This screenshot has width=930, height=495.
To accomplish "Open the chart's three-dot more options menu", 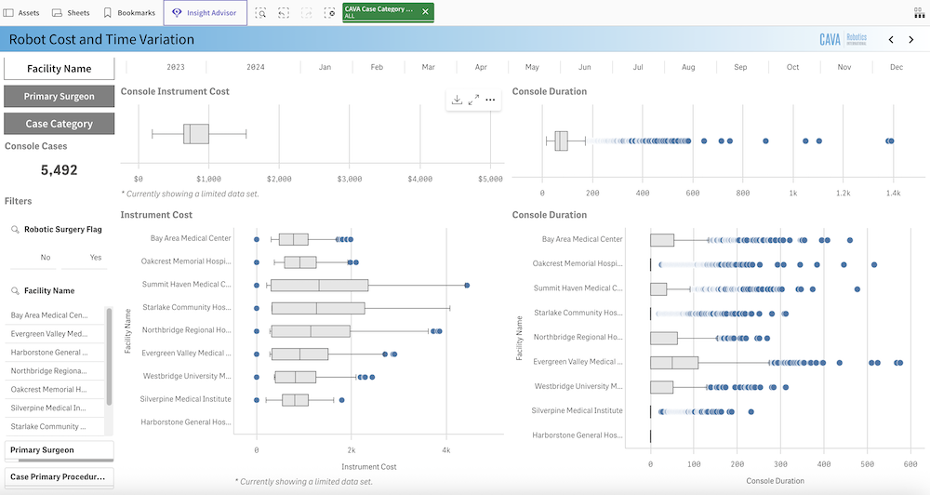I will click(490, 100).
